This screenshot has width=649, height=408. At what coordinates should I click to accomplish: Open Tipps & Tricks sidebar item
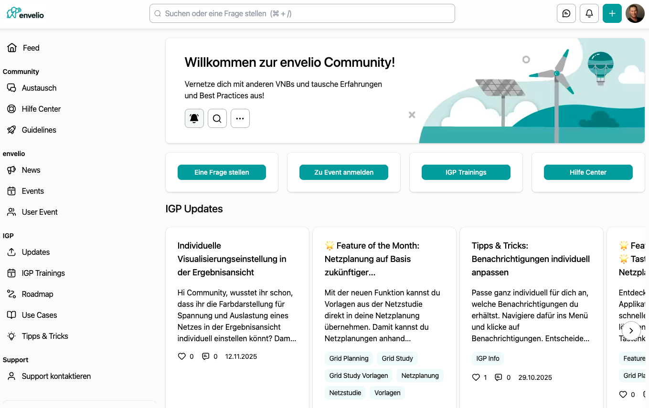44,336
